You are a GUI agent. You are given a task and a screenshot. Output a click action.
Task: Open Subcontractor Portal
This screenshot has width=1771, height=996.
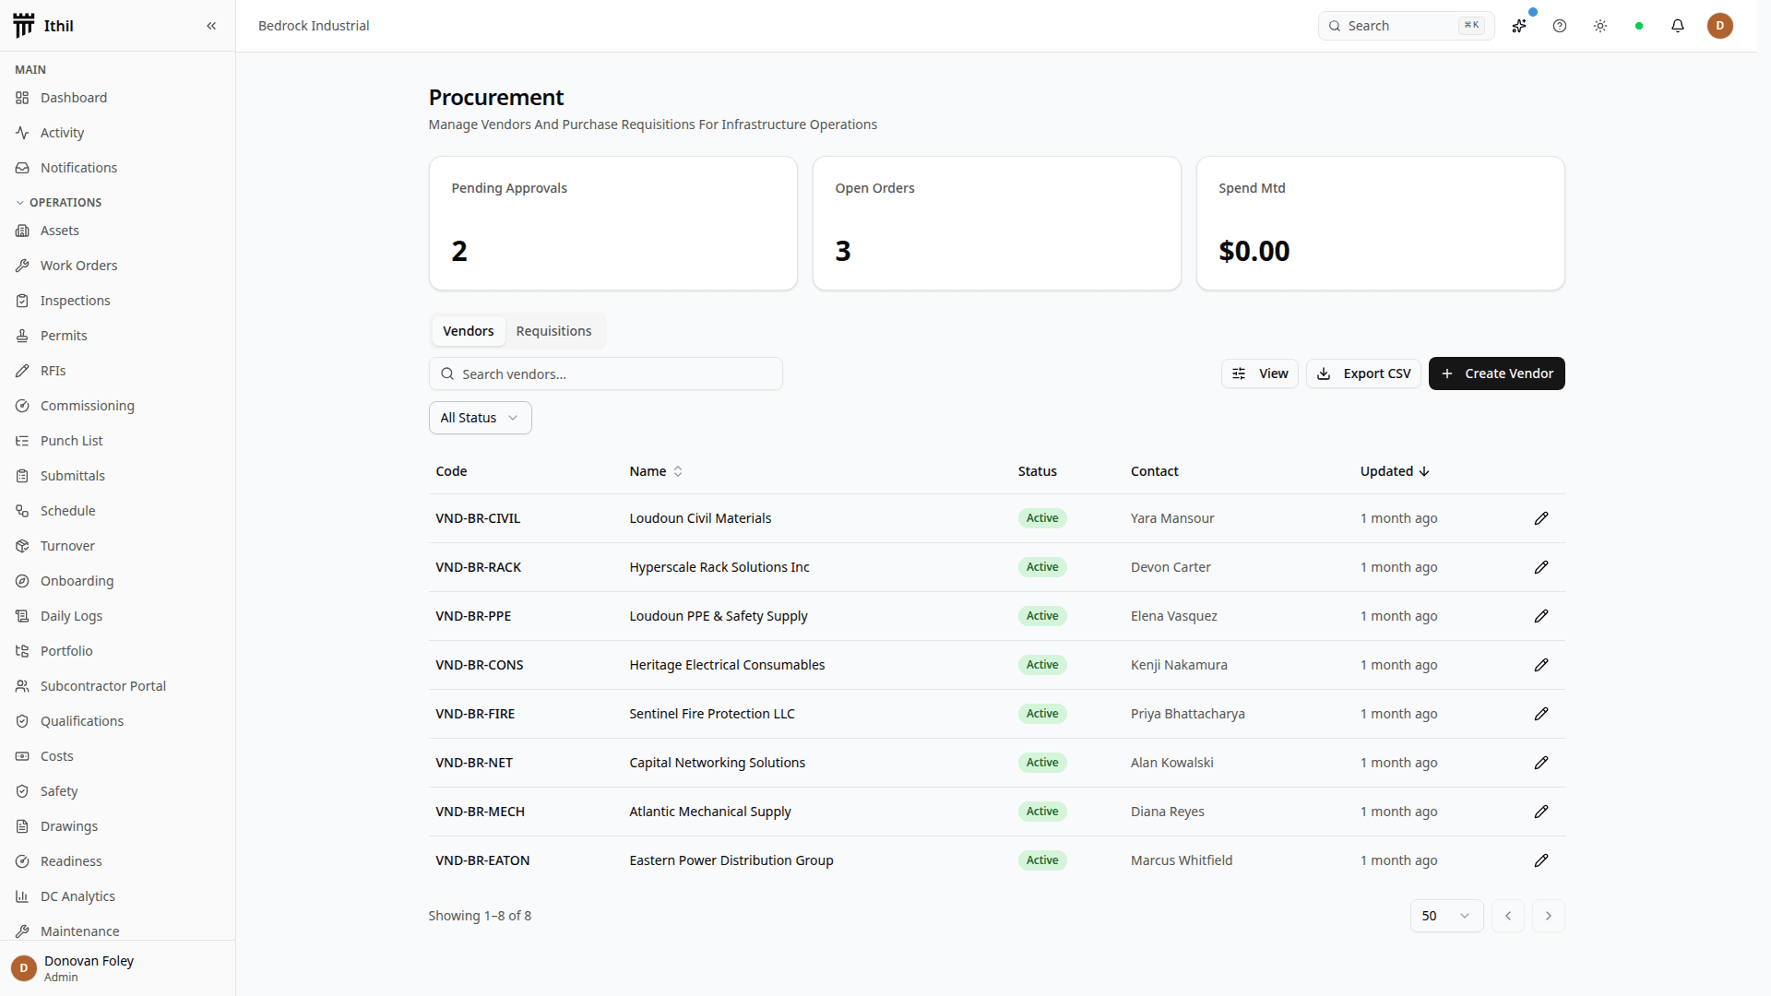pos(117,686)
